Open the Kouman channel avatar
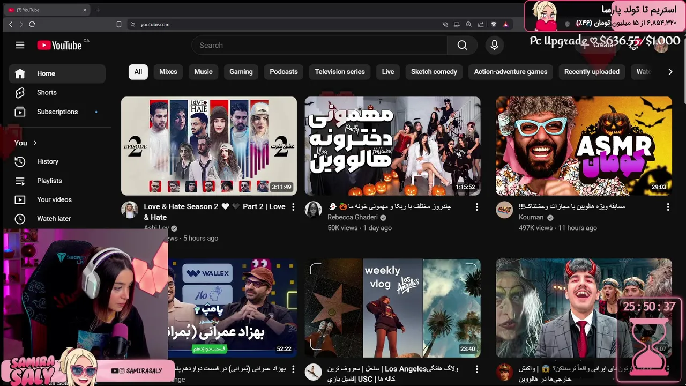 (x=504, y=210)
